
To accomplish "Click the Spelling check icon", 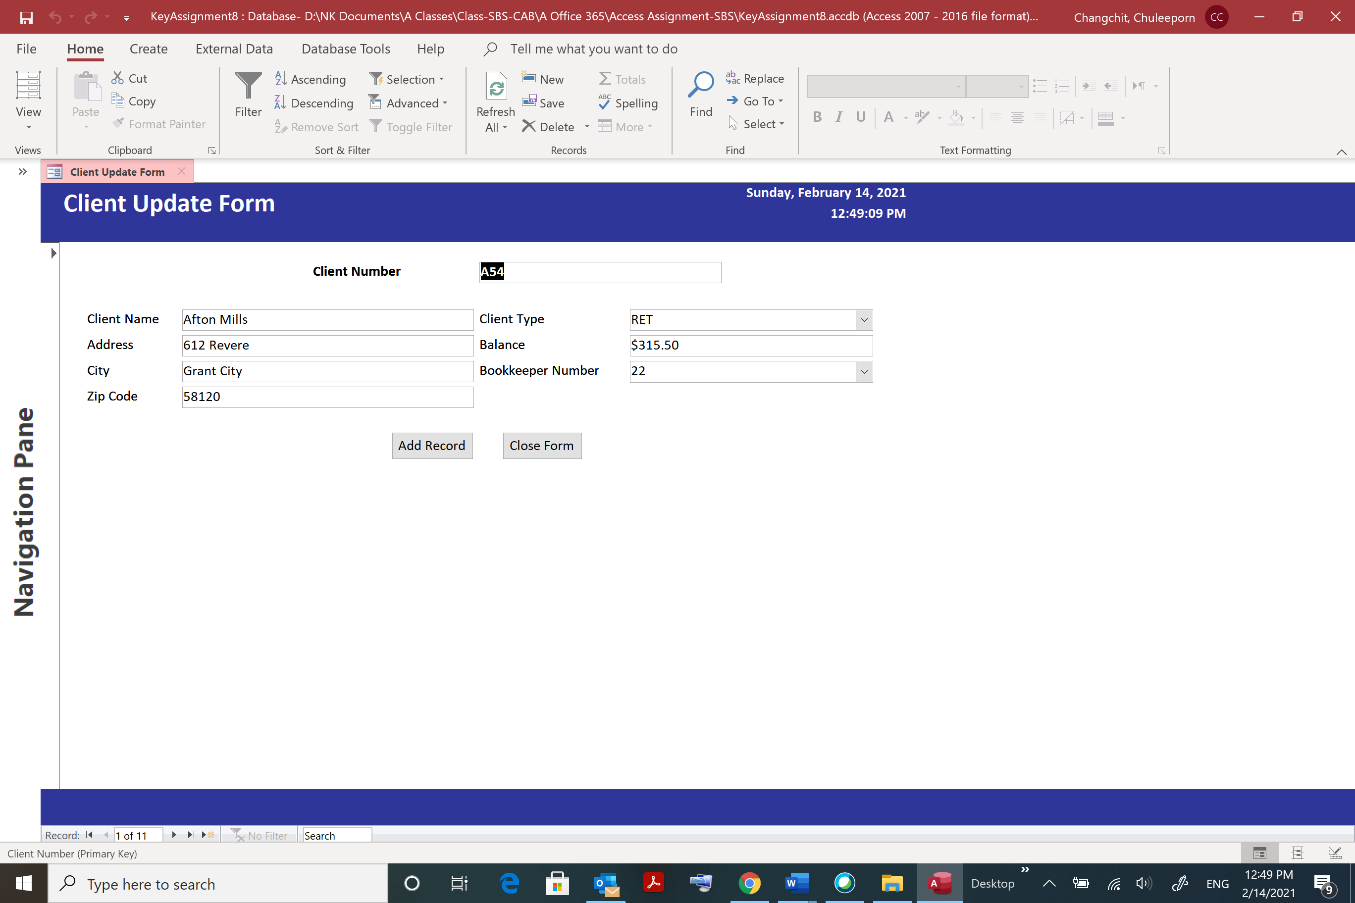I will point(604,103).
